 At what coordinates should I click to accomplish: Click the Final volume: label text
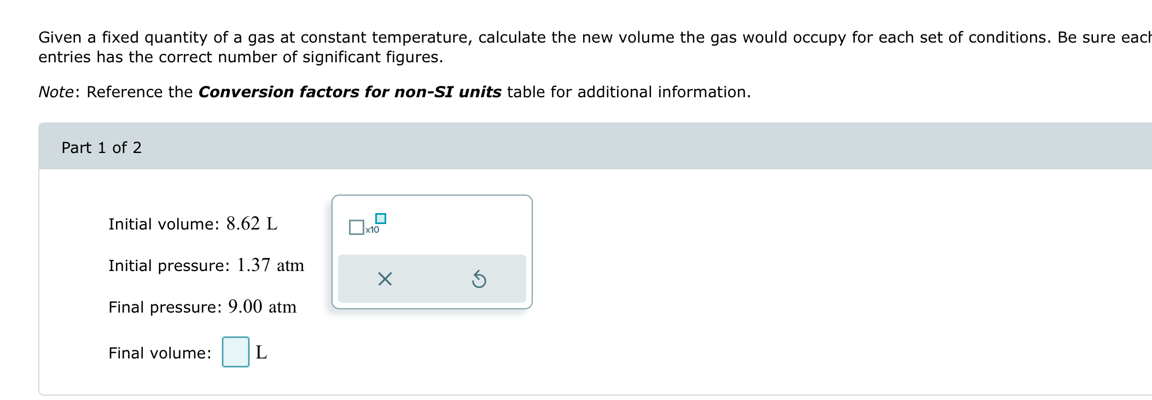[159, 353]
